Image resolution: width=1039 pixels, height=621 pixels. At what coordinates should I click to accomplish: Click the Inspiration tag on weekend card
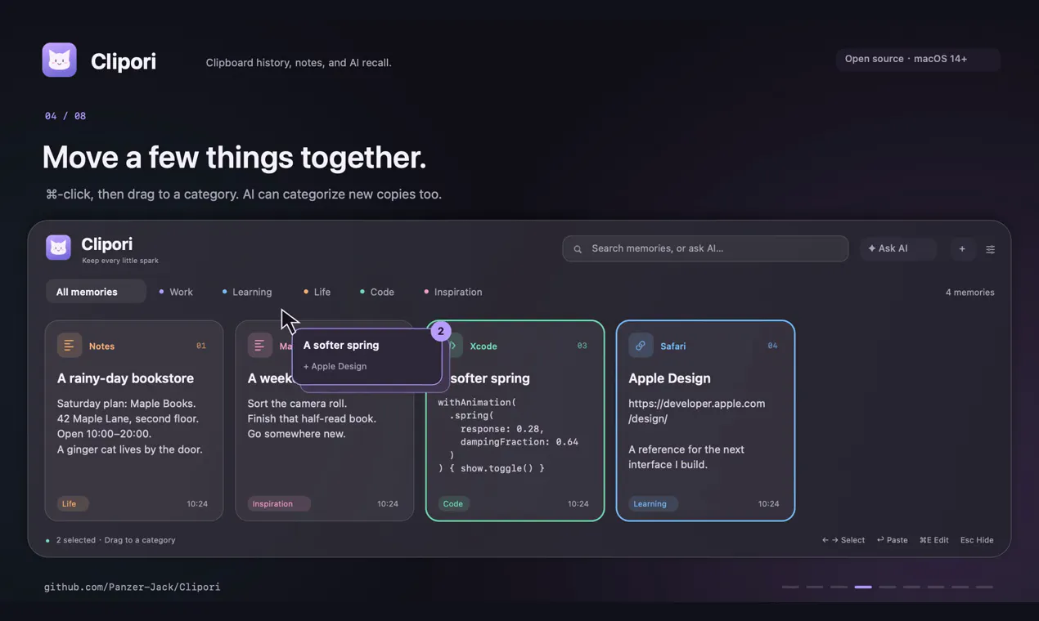279,503
